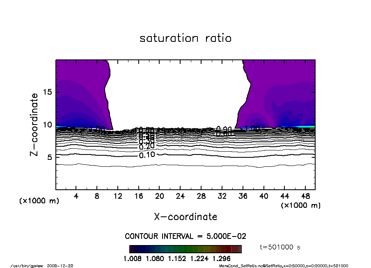This screenshot has width=371, height=268.
Task: Click the "saturation ratio" plot title
Action: (x=185, y=39)
